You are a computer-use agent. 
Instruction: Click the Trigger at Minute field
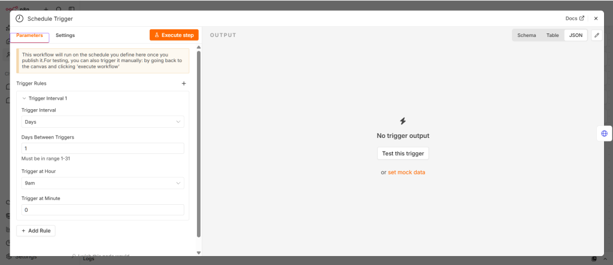(x=102, y=209)
